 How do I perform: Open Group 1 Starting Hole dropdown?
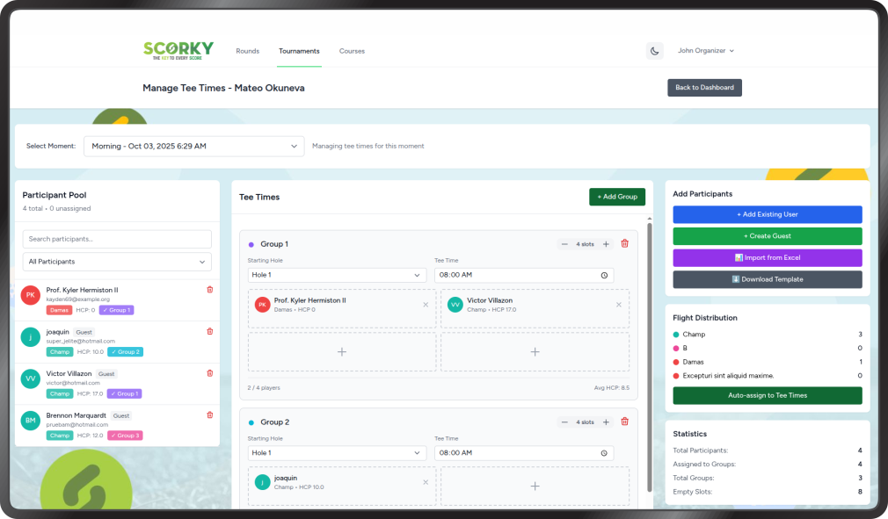click(x=337, y=275)
